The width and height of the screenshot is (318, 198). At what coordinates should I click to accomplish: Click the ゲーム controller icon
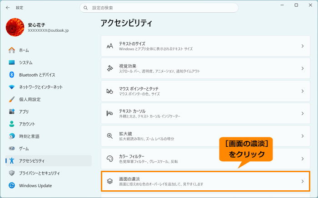12,149
